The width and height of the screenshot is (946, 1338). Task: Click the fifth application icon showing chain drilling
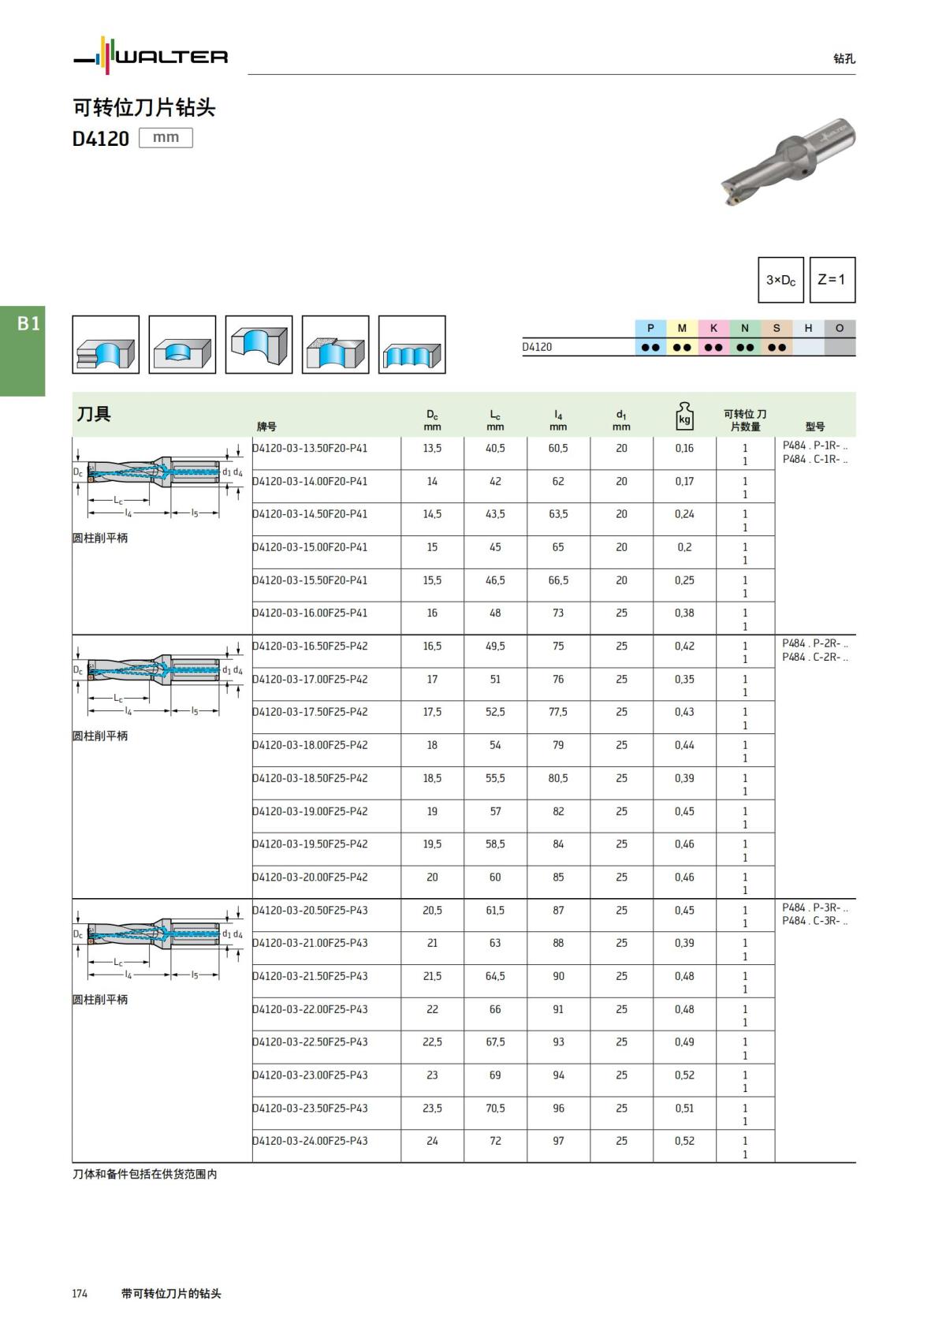pos(412,345)
